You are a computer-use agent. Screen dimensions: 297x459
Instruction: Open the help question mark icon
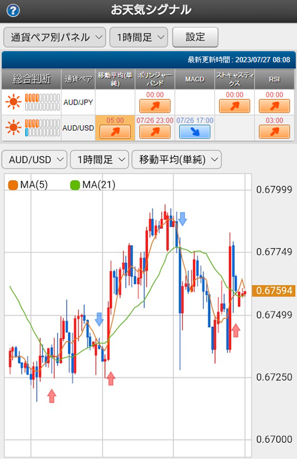point(13,11)
